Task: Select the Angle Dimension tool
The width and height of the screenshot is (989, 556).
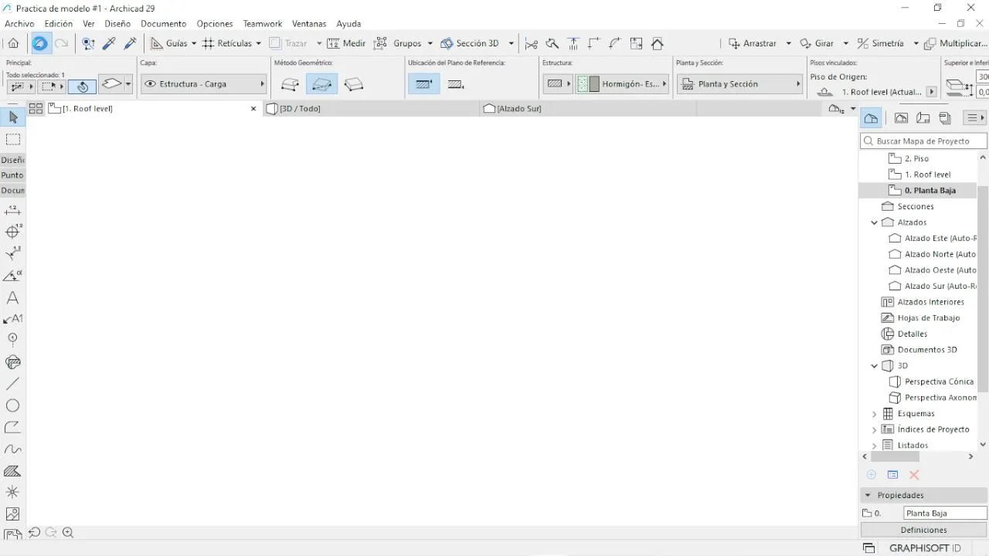Action: [13, 276]
